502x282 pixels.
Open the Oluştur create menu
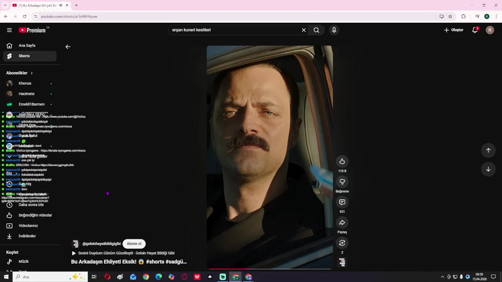tap(453, 30)
